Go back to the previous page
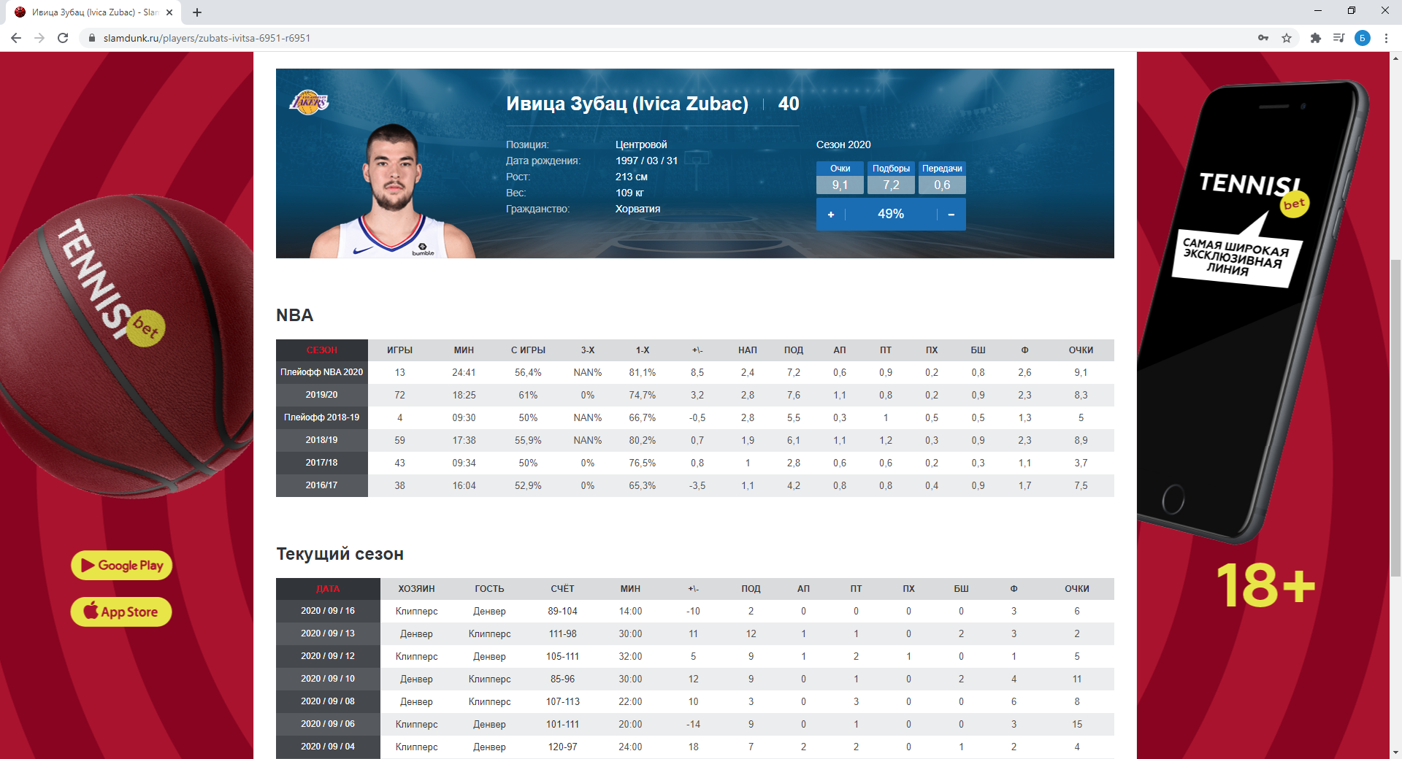Image resolution: width=1402 pixels, height=759 pixels. click(x=16, y=38)
